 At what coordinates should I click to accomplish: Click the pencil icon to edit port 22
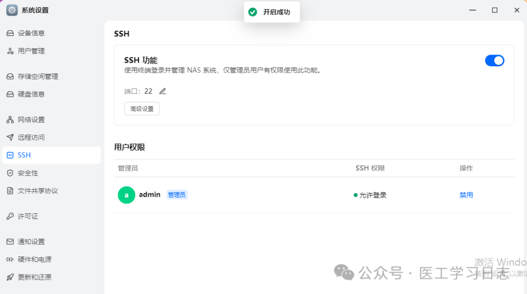coord(162,91)
